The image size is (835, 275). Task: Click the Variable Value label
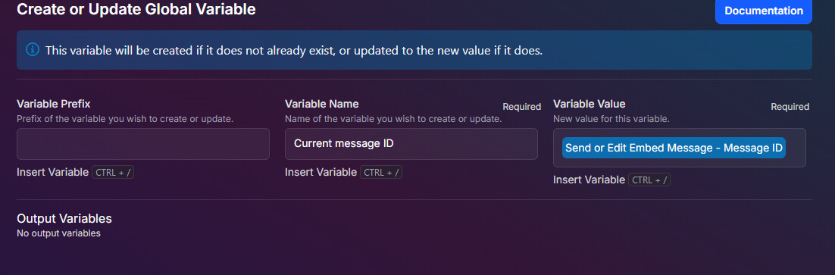[590, 104]
